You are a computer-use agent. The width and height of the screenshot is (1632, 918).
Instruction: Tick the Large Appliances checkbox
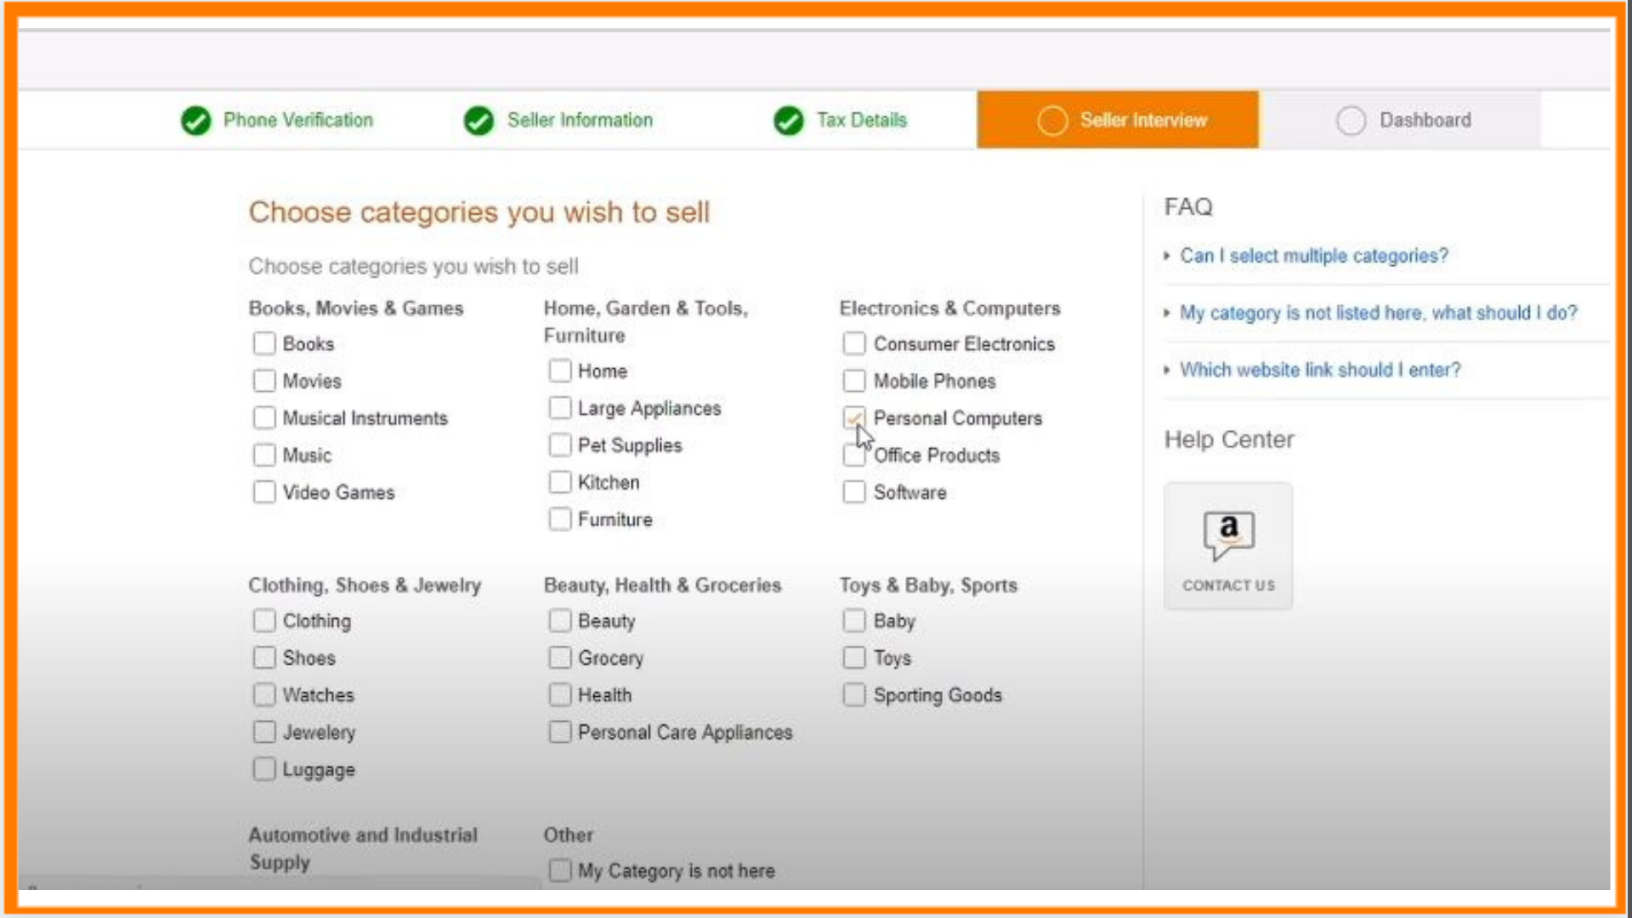pyautogui.click(x=559, y=408)
